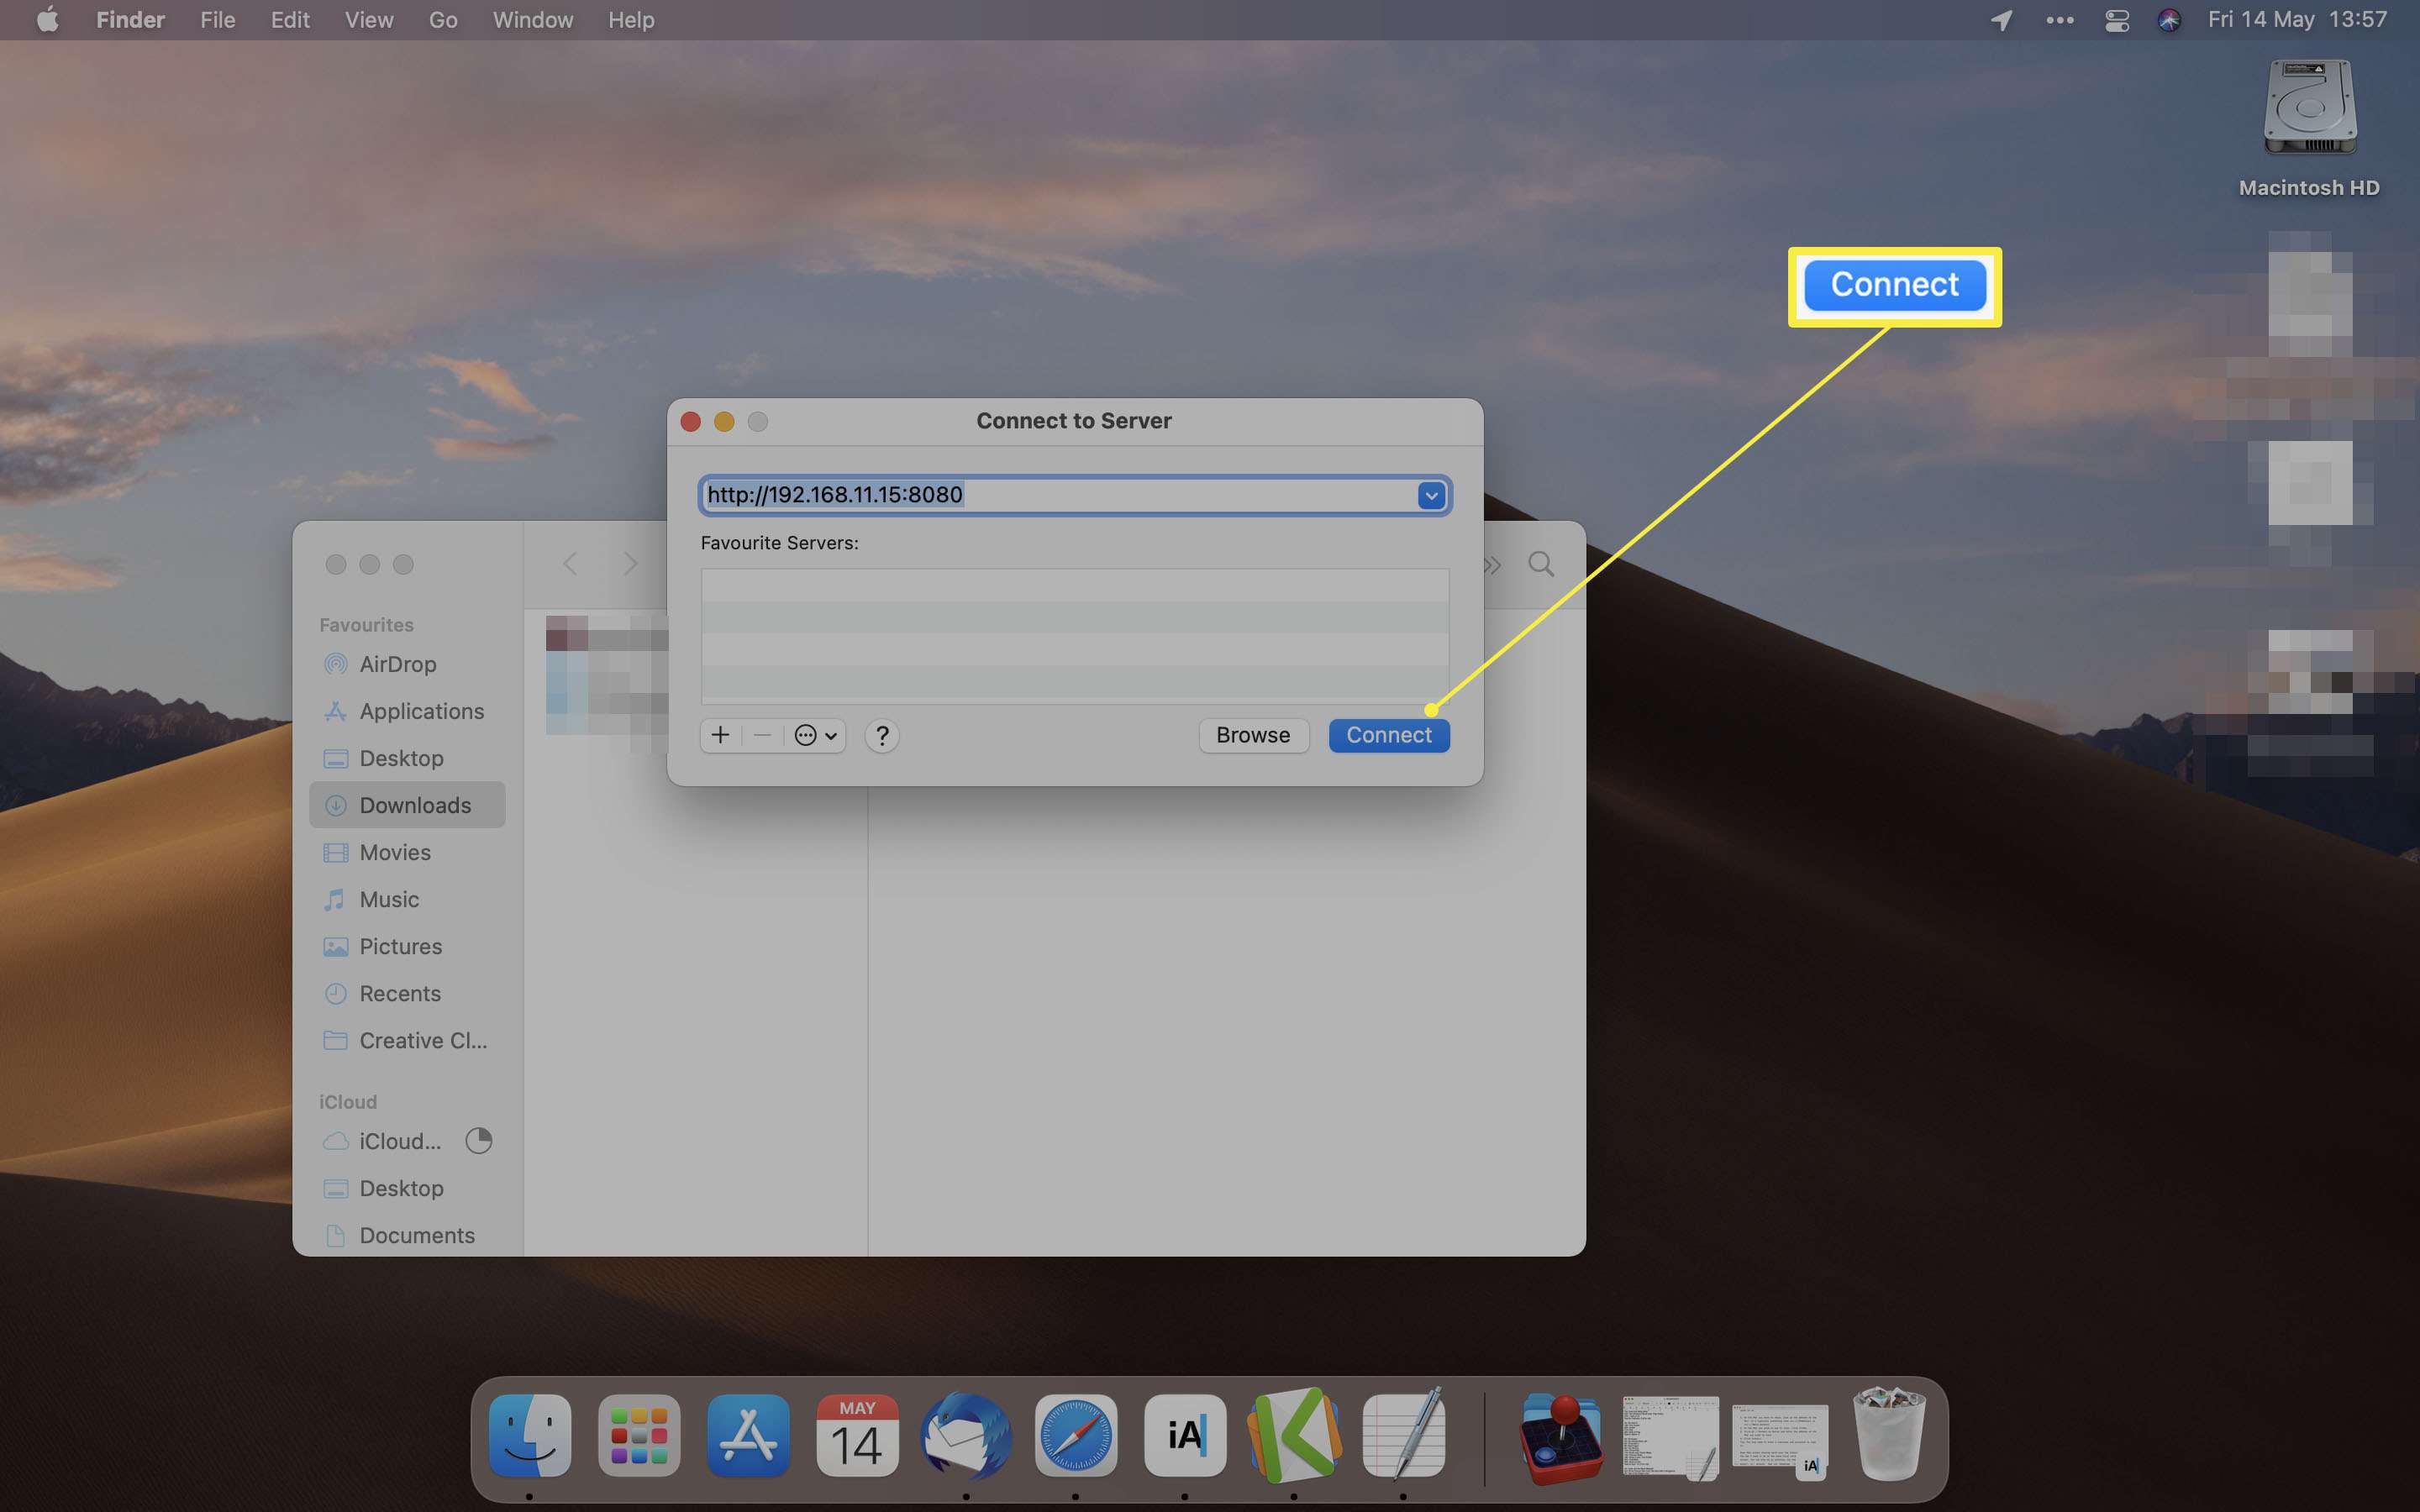The width and height of the screenshot is (2420, 1512).
Task: Open the Finder menu in menu bar
Action: point(130,20)
